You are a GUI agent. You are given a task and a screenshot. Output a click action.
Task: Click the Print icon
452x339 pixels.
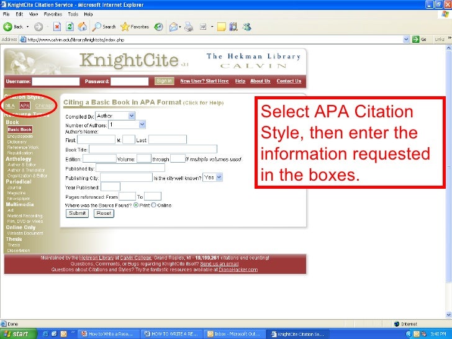pyautogui.click(x=189, y=27)
